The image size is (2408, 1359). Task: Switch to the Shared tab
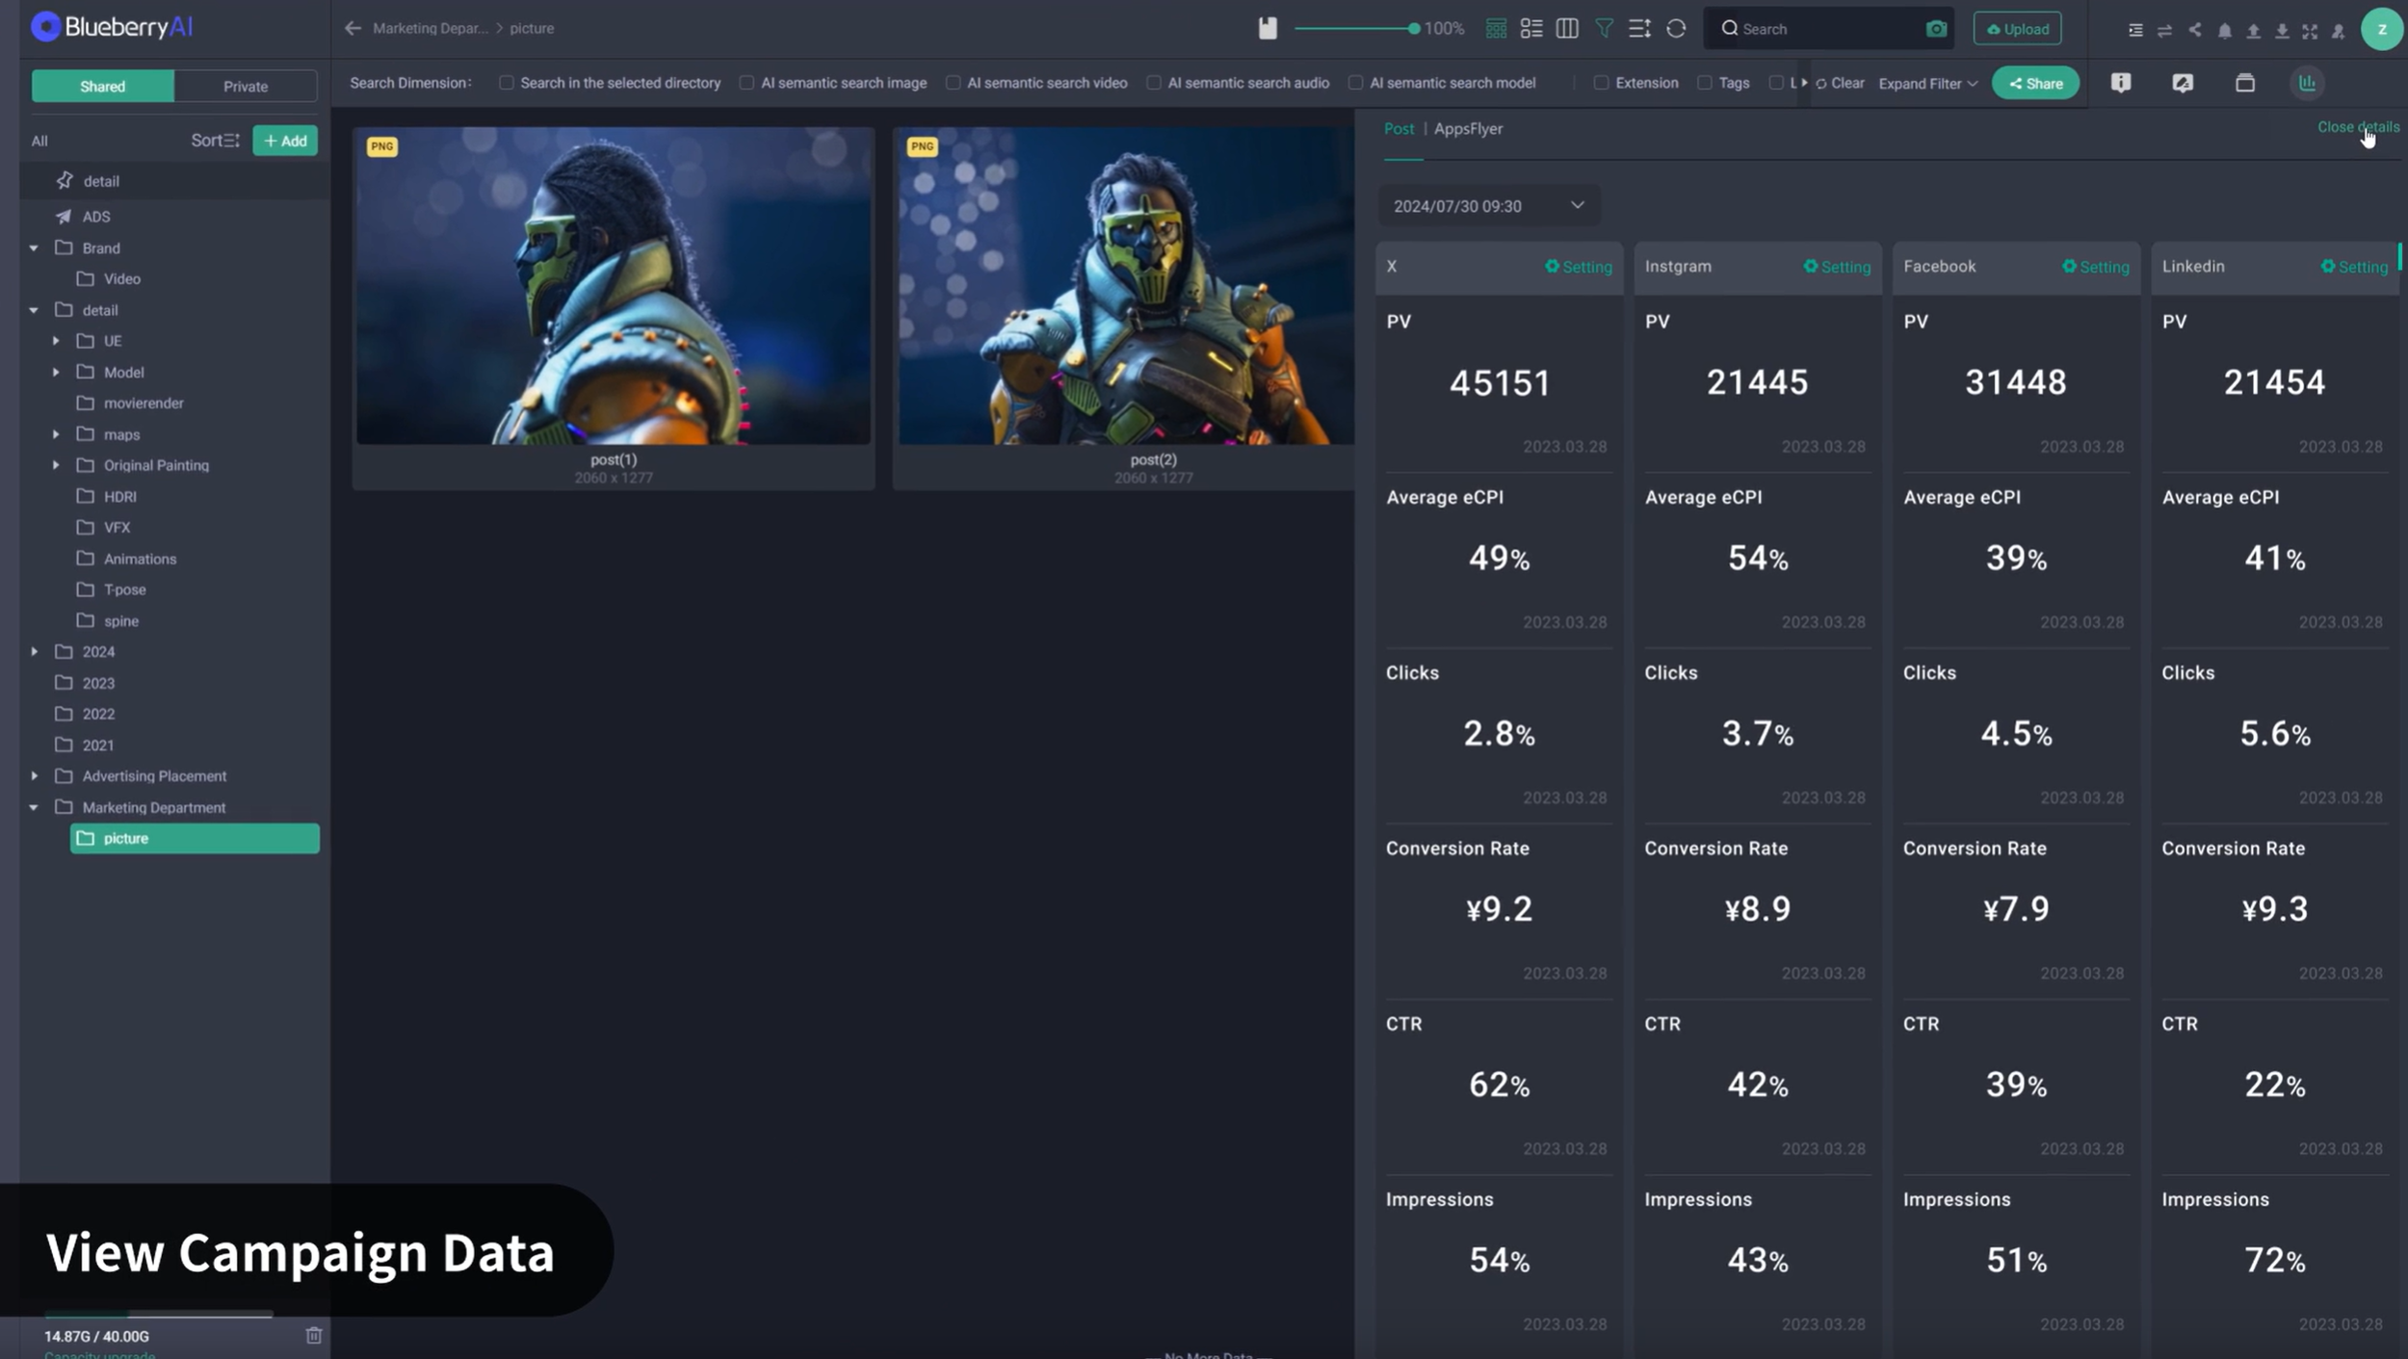click(103, 86)
